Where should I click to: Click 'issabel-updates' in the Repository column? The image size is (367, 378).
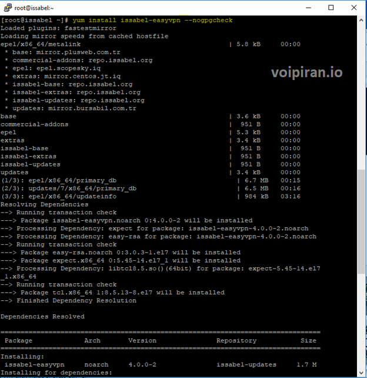(x=246, y=364)
